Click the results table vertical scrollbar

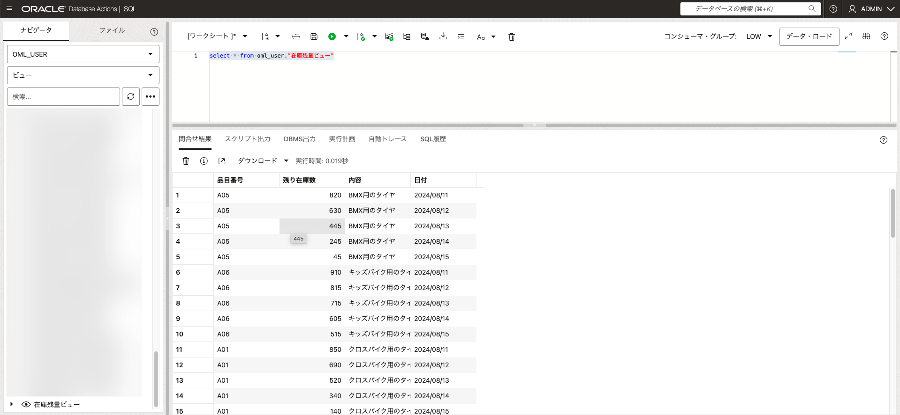(892, 213)
